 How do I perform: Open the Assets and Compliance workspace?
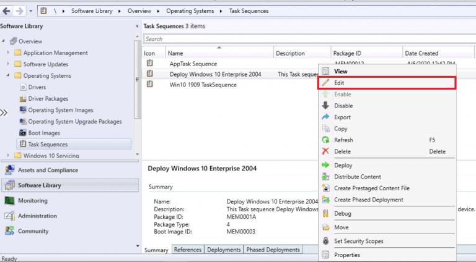48,170
